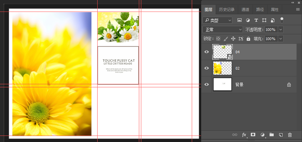The width and height of the screenshot is (302, 142).
Task: Select the 背景 layer thumbnail
Action: (222, 84)
